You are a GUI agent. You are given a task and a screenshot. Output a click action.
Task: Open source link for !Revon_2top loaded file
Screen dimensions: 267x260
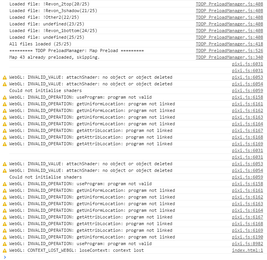(x=229, y=4)
